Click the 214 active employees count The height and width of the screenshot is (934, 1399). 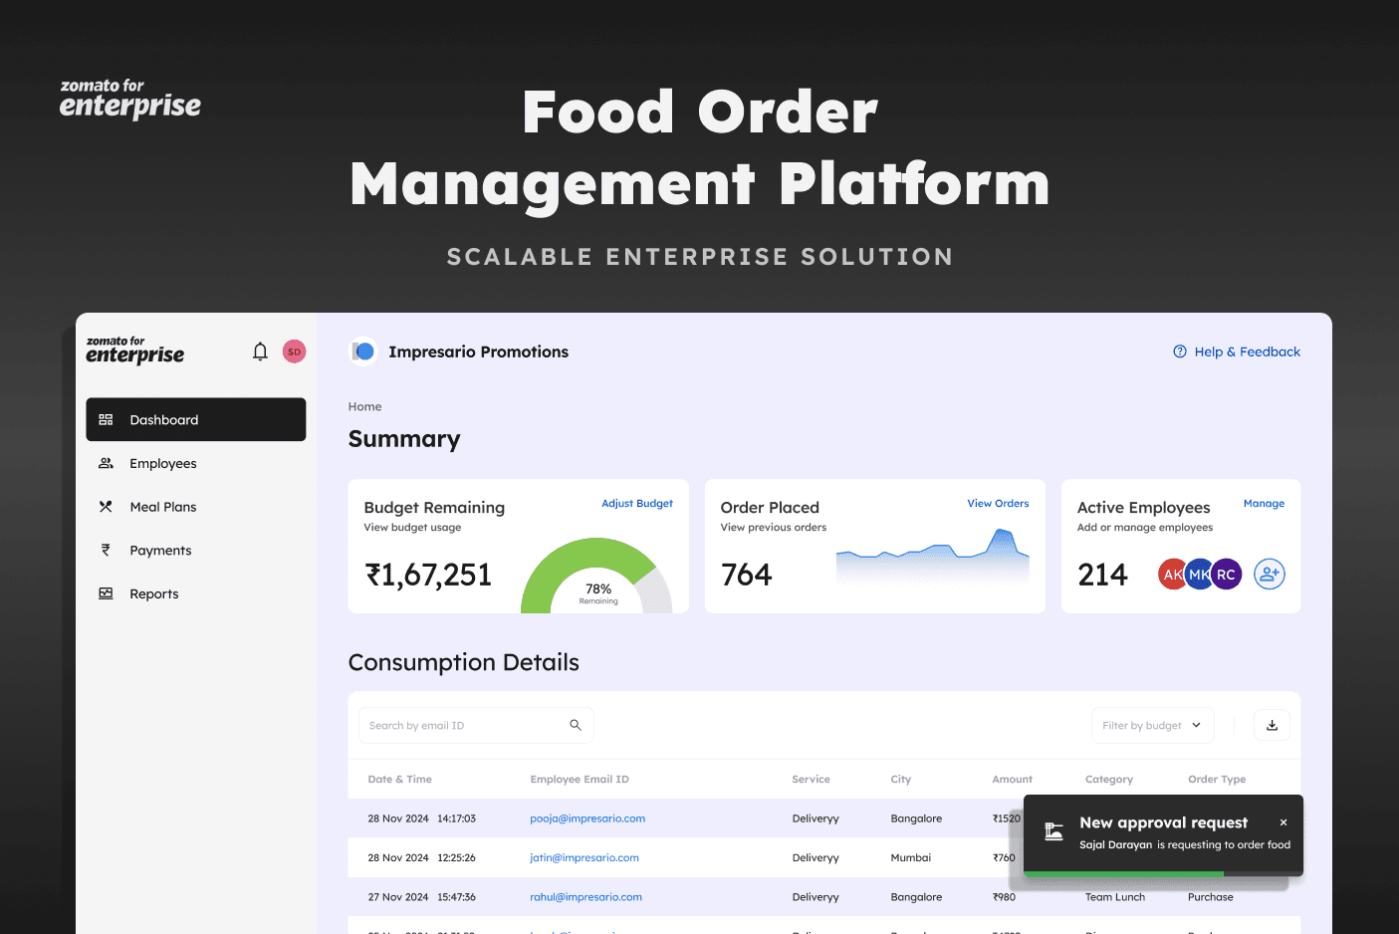(x=1102, y=575)
